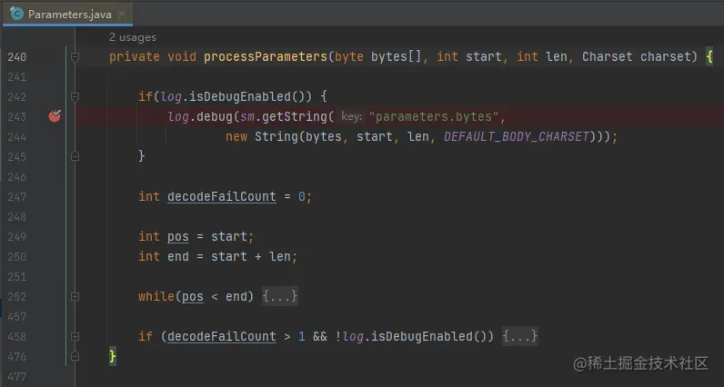Click line number 247 in the gutter
The width and height of the screenshot is (724, 387).
coord(16,197)
